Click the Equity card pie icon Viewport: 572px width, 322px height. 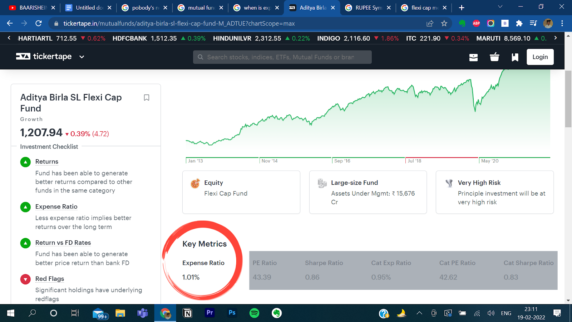(195, 184)
